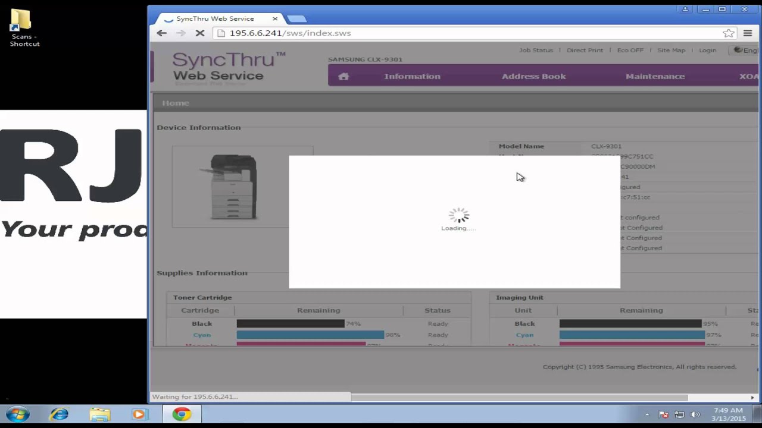Open Windows Media Player from the taskbar
This screenshot has width=762, height=428.
[x=139, y=414]
